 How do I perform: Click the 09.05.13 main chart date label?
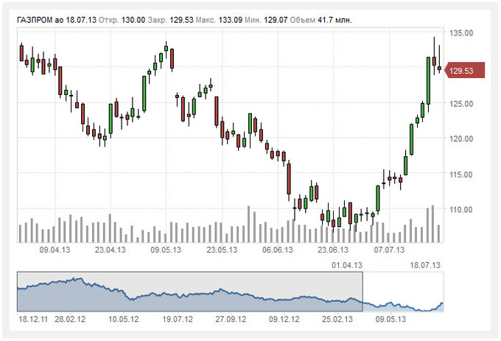click(166, 250)
